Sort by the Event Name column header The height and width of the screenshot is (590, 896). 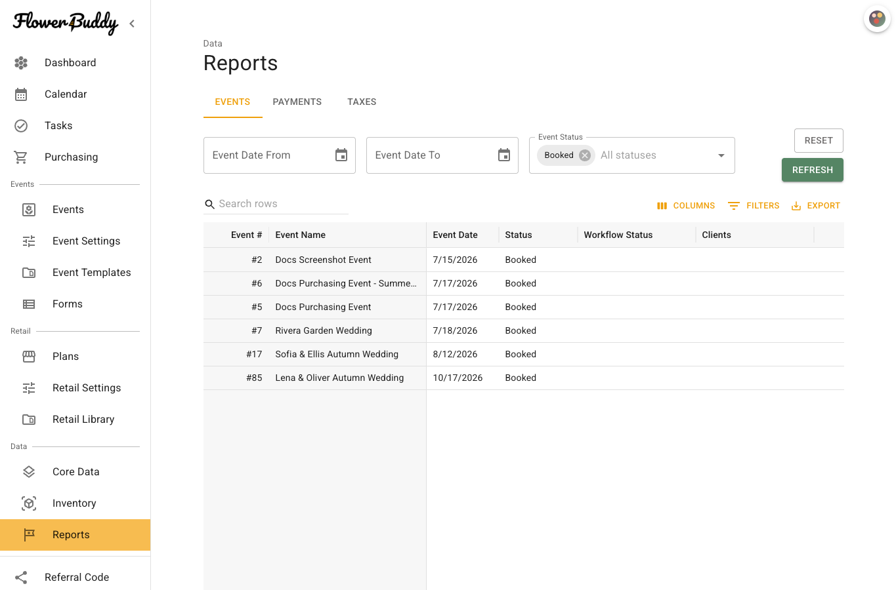tap(348, 235)
